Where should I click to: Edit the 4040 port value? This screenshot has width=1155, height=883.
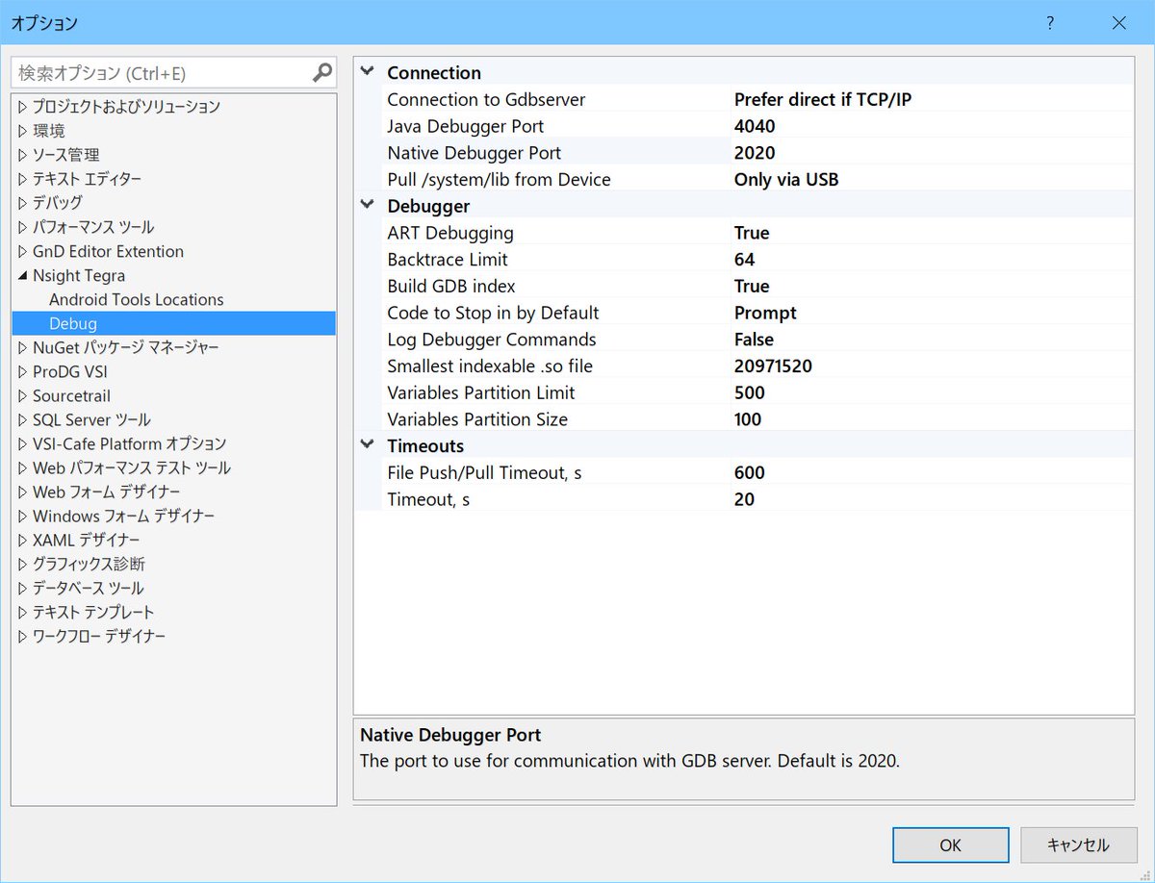click(x=755, y=126)
